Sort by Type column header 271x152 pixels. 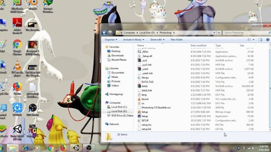pos(218,46)
